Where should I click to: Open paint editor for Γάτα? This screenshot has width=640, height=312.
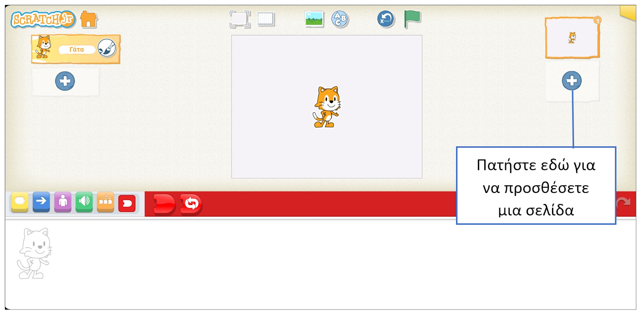107,49
